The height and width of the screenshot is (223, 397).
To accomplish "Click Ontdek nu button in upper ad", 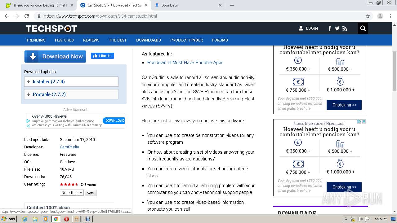I will pyautogui.click(x=344, y=105).
